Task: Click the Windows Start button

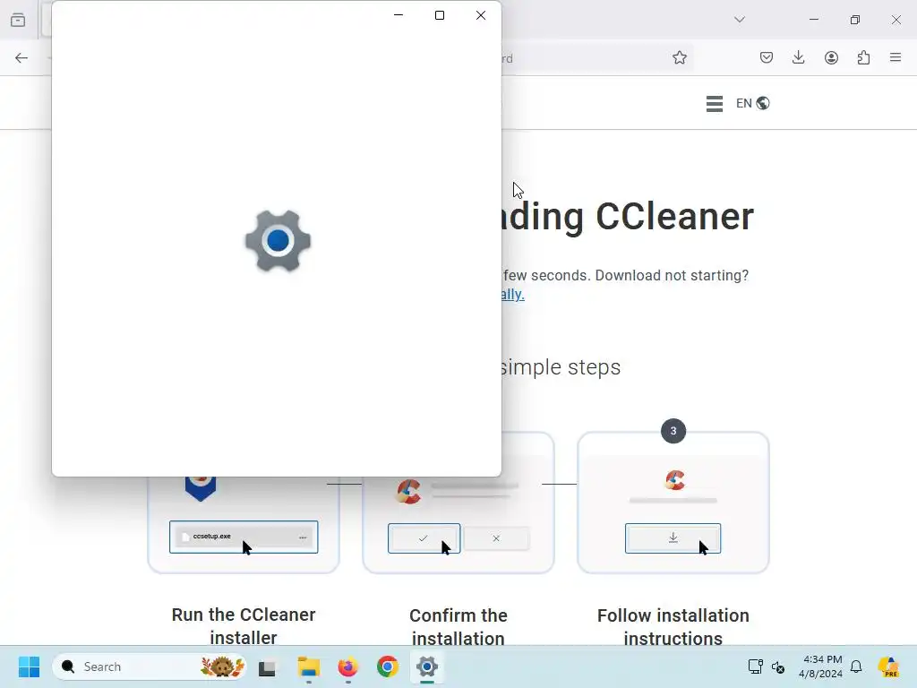Action: click(x=29, y=666)
